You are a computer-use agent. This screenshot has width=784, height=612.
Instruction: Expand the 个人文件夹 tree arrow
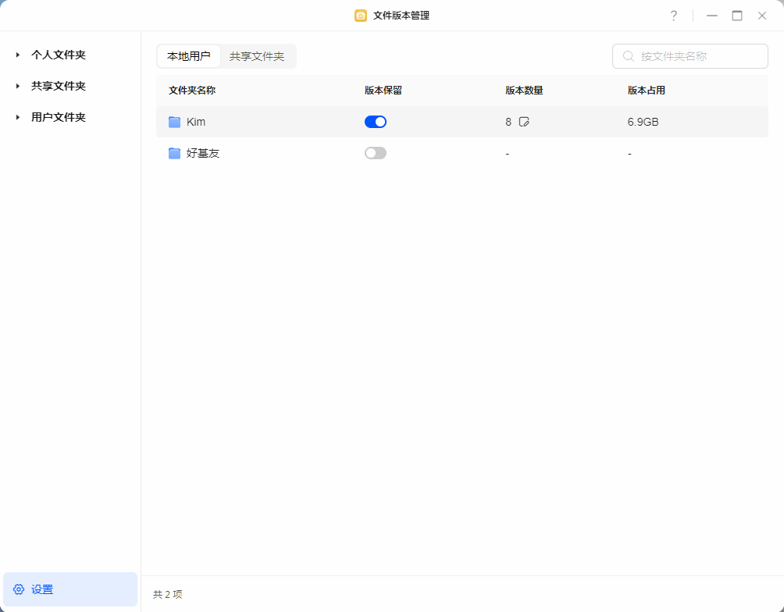tap(18, 55)
